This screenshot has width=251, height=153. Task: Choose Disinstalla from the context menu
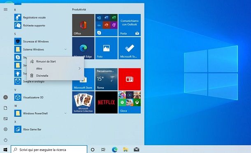(x=55, y=76)
